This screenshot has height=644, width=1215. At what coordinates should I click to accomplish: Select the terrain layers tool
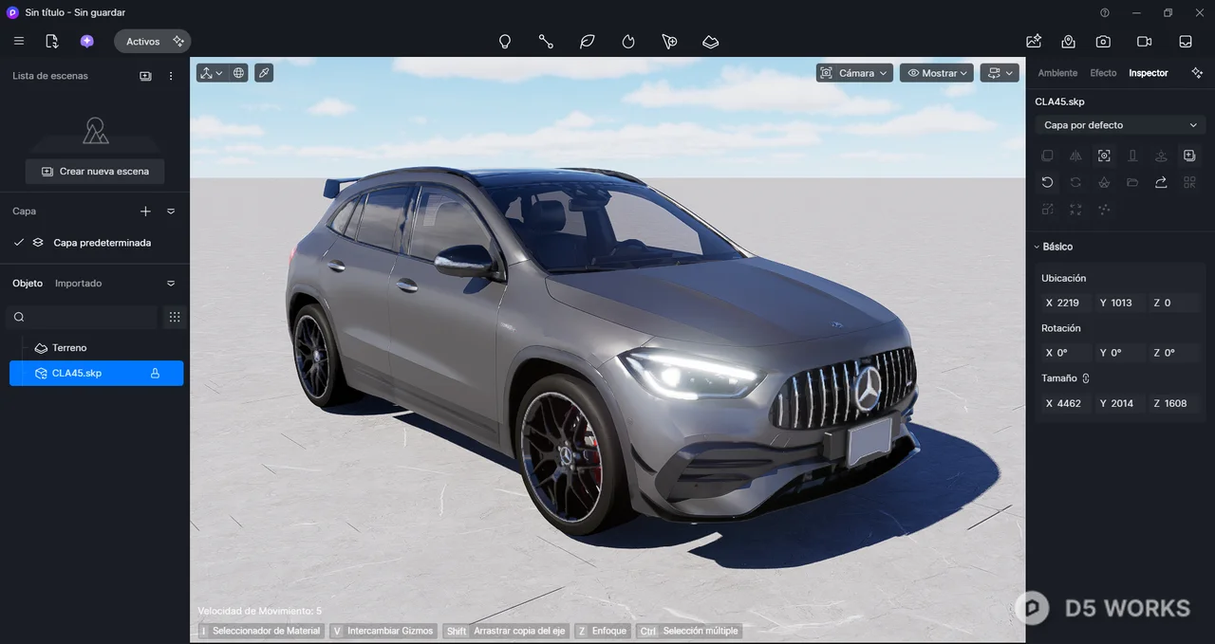tap(711, 42)
